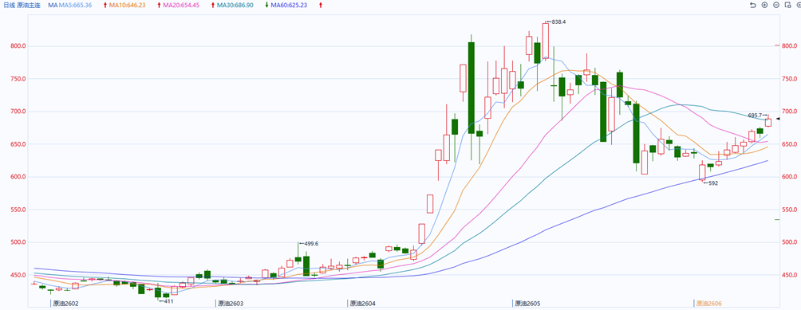Screen dimensions: 801x310
Task: Click the 原油2604 contract marker
Action: tap(363, 304)
